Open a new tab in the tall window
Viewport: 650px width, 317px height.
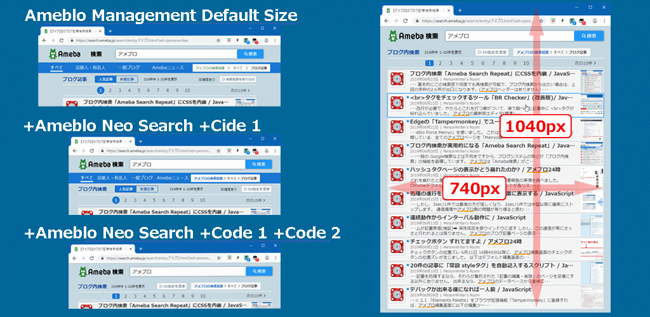pyautogui.click(x=460, y=10)
